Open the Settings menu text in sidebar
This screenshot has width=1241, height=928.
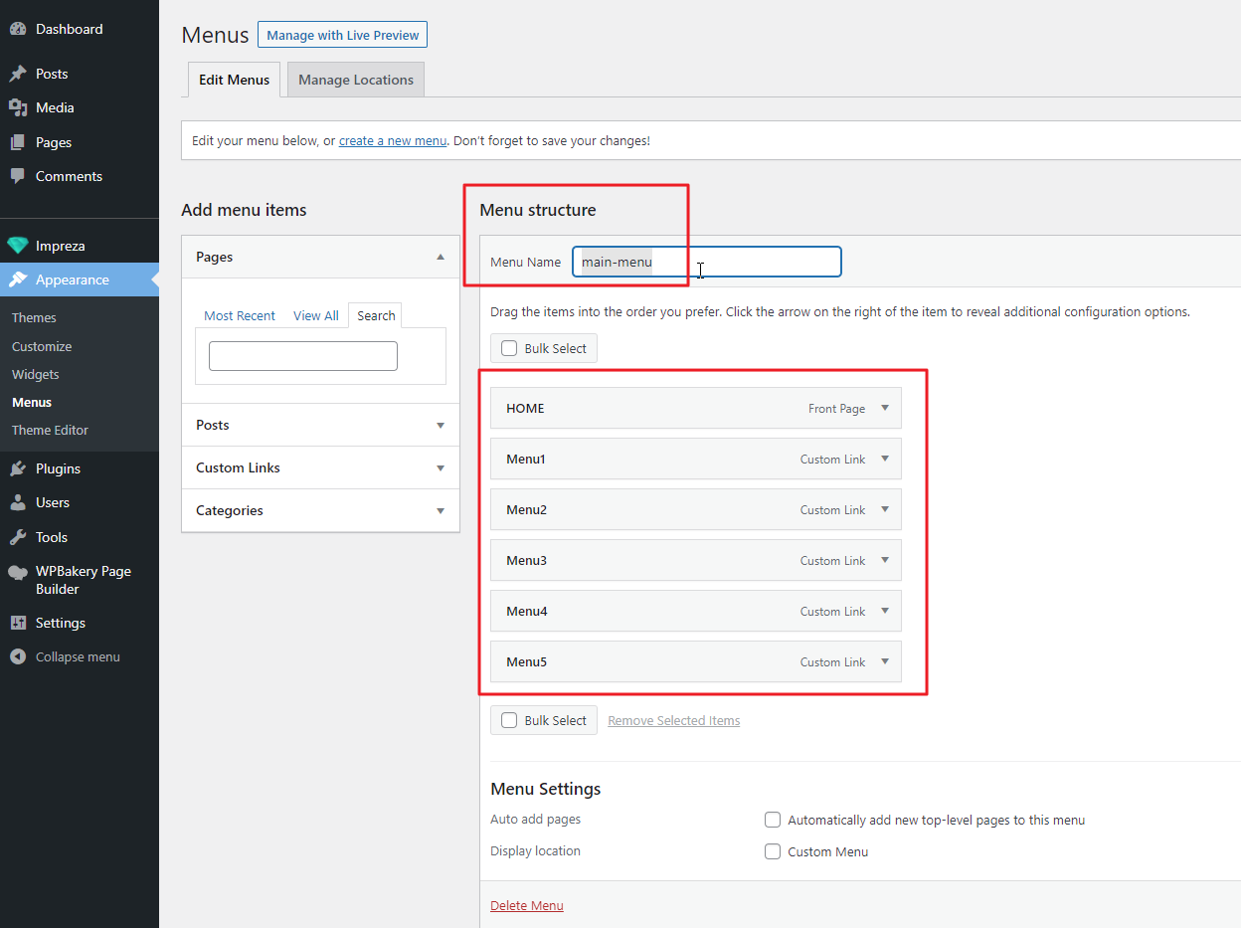(x=61, y=623)
